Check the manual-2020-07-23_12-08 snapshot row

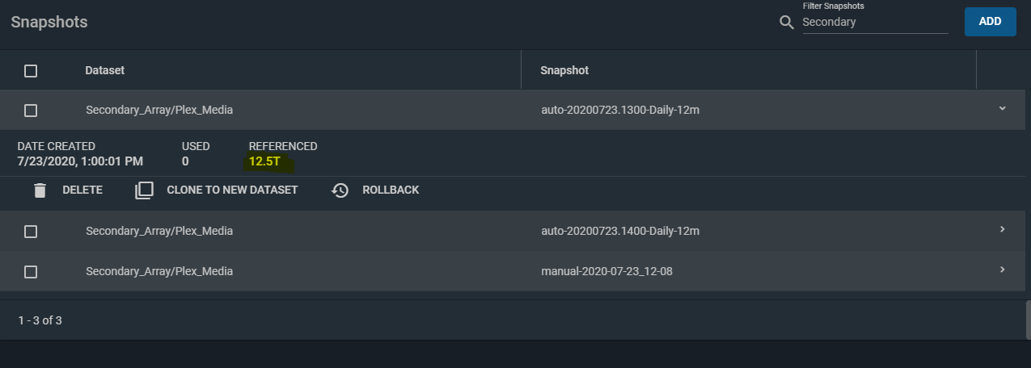click(31, 272)
